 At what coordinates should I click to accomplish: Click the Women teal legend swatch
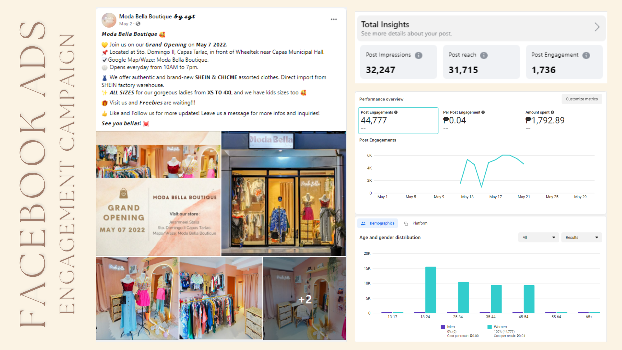(x=490, y=327)
